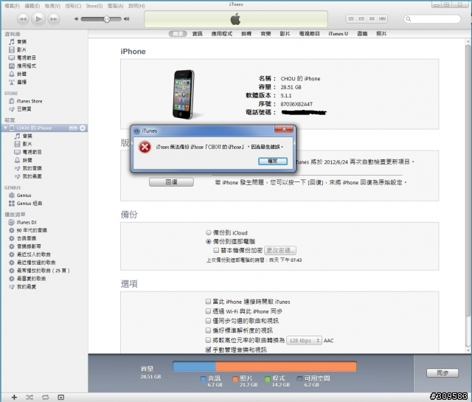Click the orange photos segment of capacity bar
Screen dimensions: 472x402
285,367
